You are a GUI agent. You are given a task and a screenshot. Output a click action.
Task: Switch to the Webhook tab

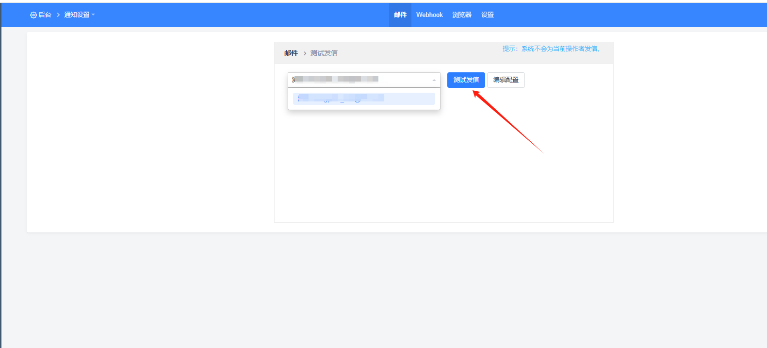429,15
